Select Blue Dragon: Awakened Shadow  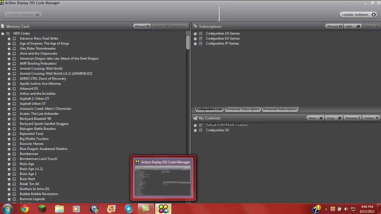point(43,149)
